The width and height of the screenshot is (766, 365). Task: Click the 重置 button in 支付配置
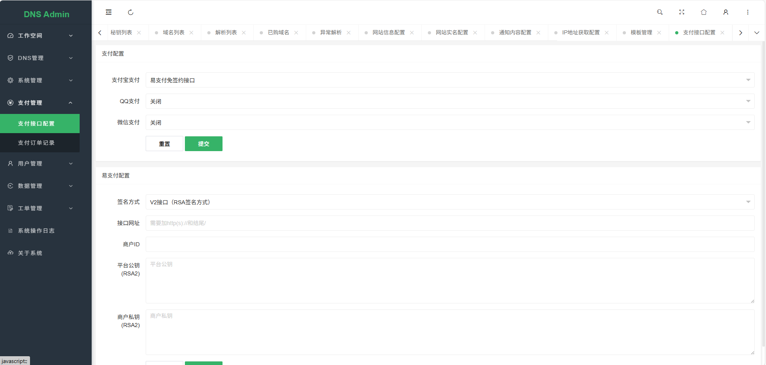164,144
